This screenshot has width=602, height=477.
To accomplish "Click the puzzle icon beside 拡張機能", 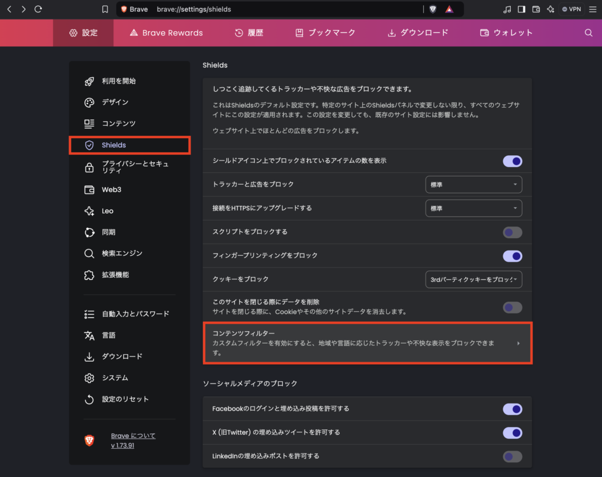I will click(89, 275).
